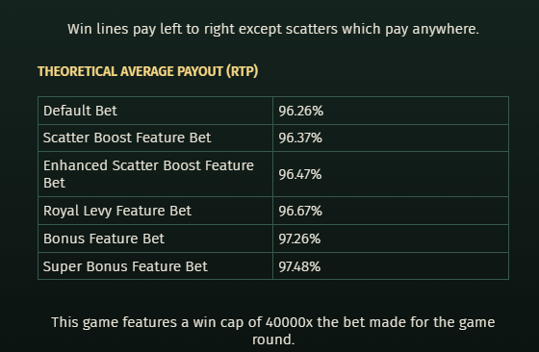The width and height of the screenshot is (539, 352).
Task: Select the 96.37% payout value
Action: 300,138
